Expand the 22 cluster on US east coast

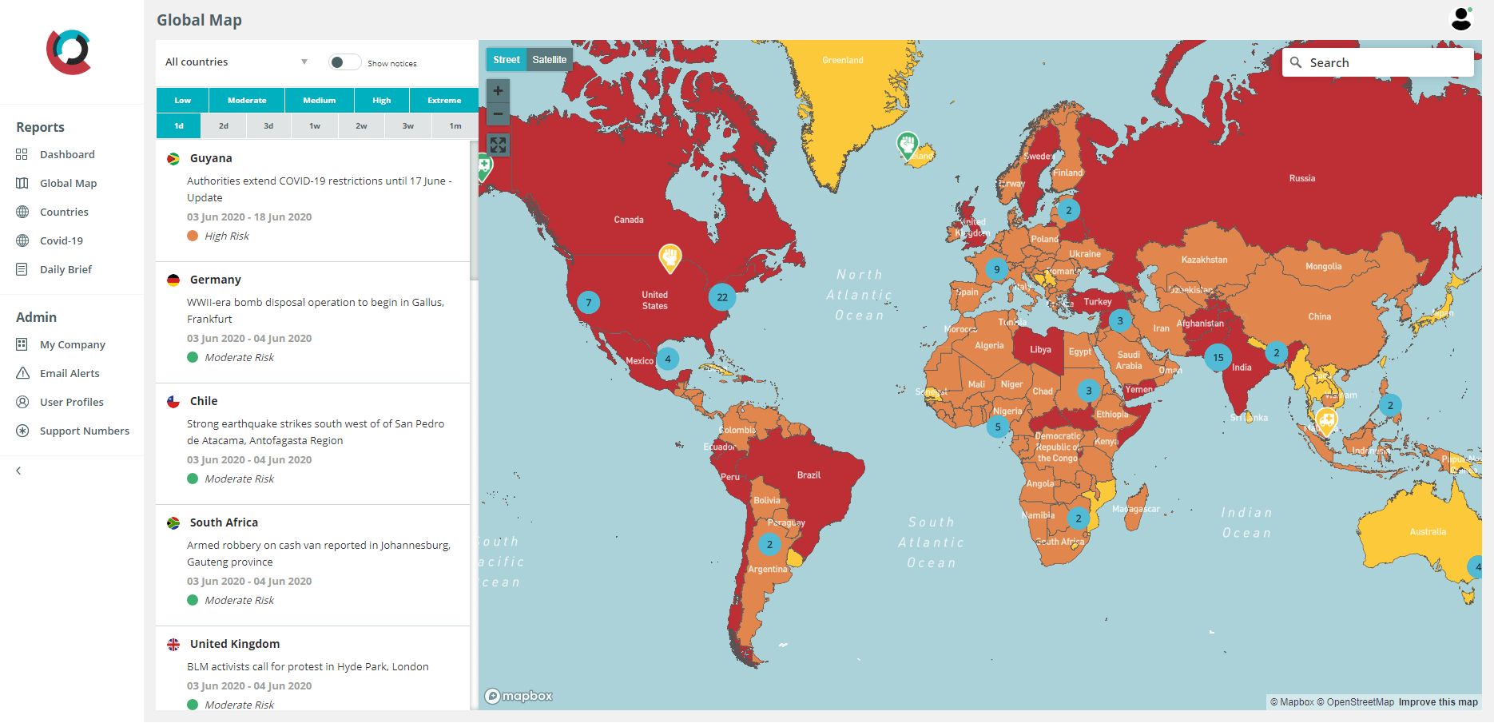coord(722,297)
